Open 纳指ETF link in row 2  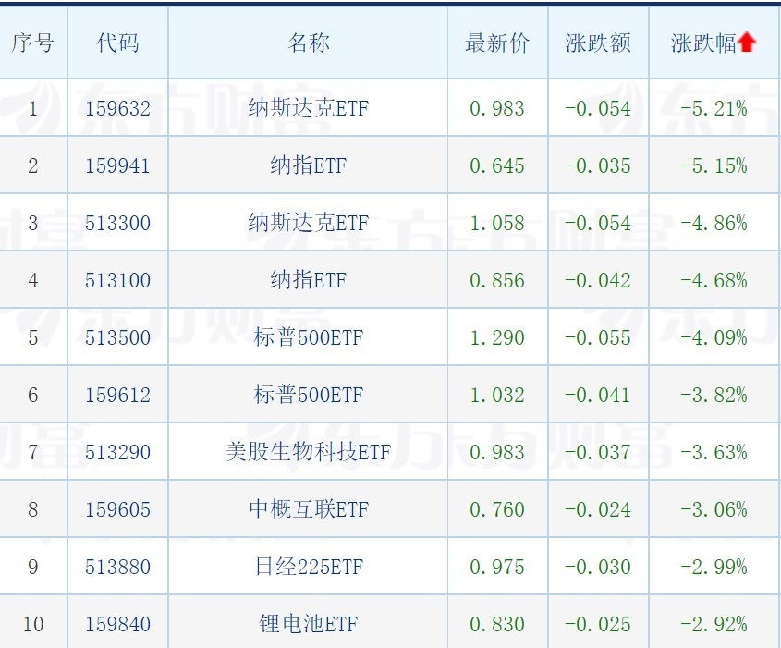308,166
